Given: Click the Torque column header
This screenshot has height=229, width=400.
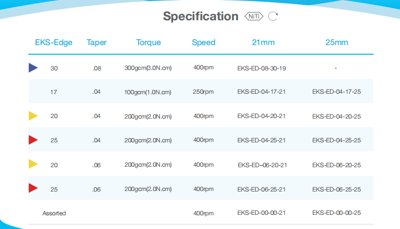Looking at the screenshot, I should [148, 43].
